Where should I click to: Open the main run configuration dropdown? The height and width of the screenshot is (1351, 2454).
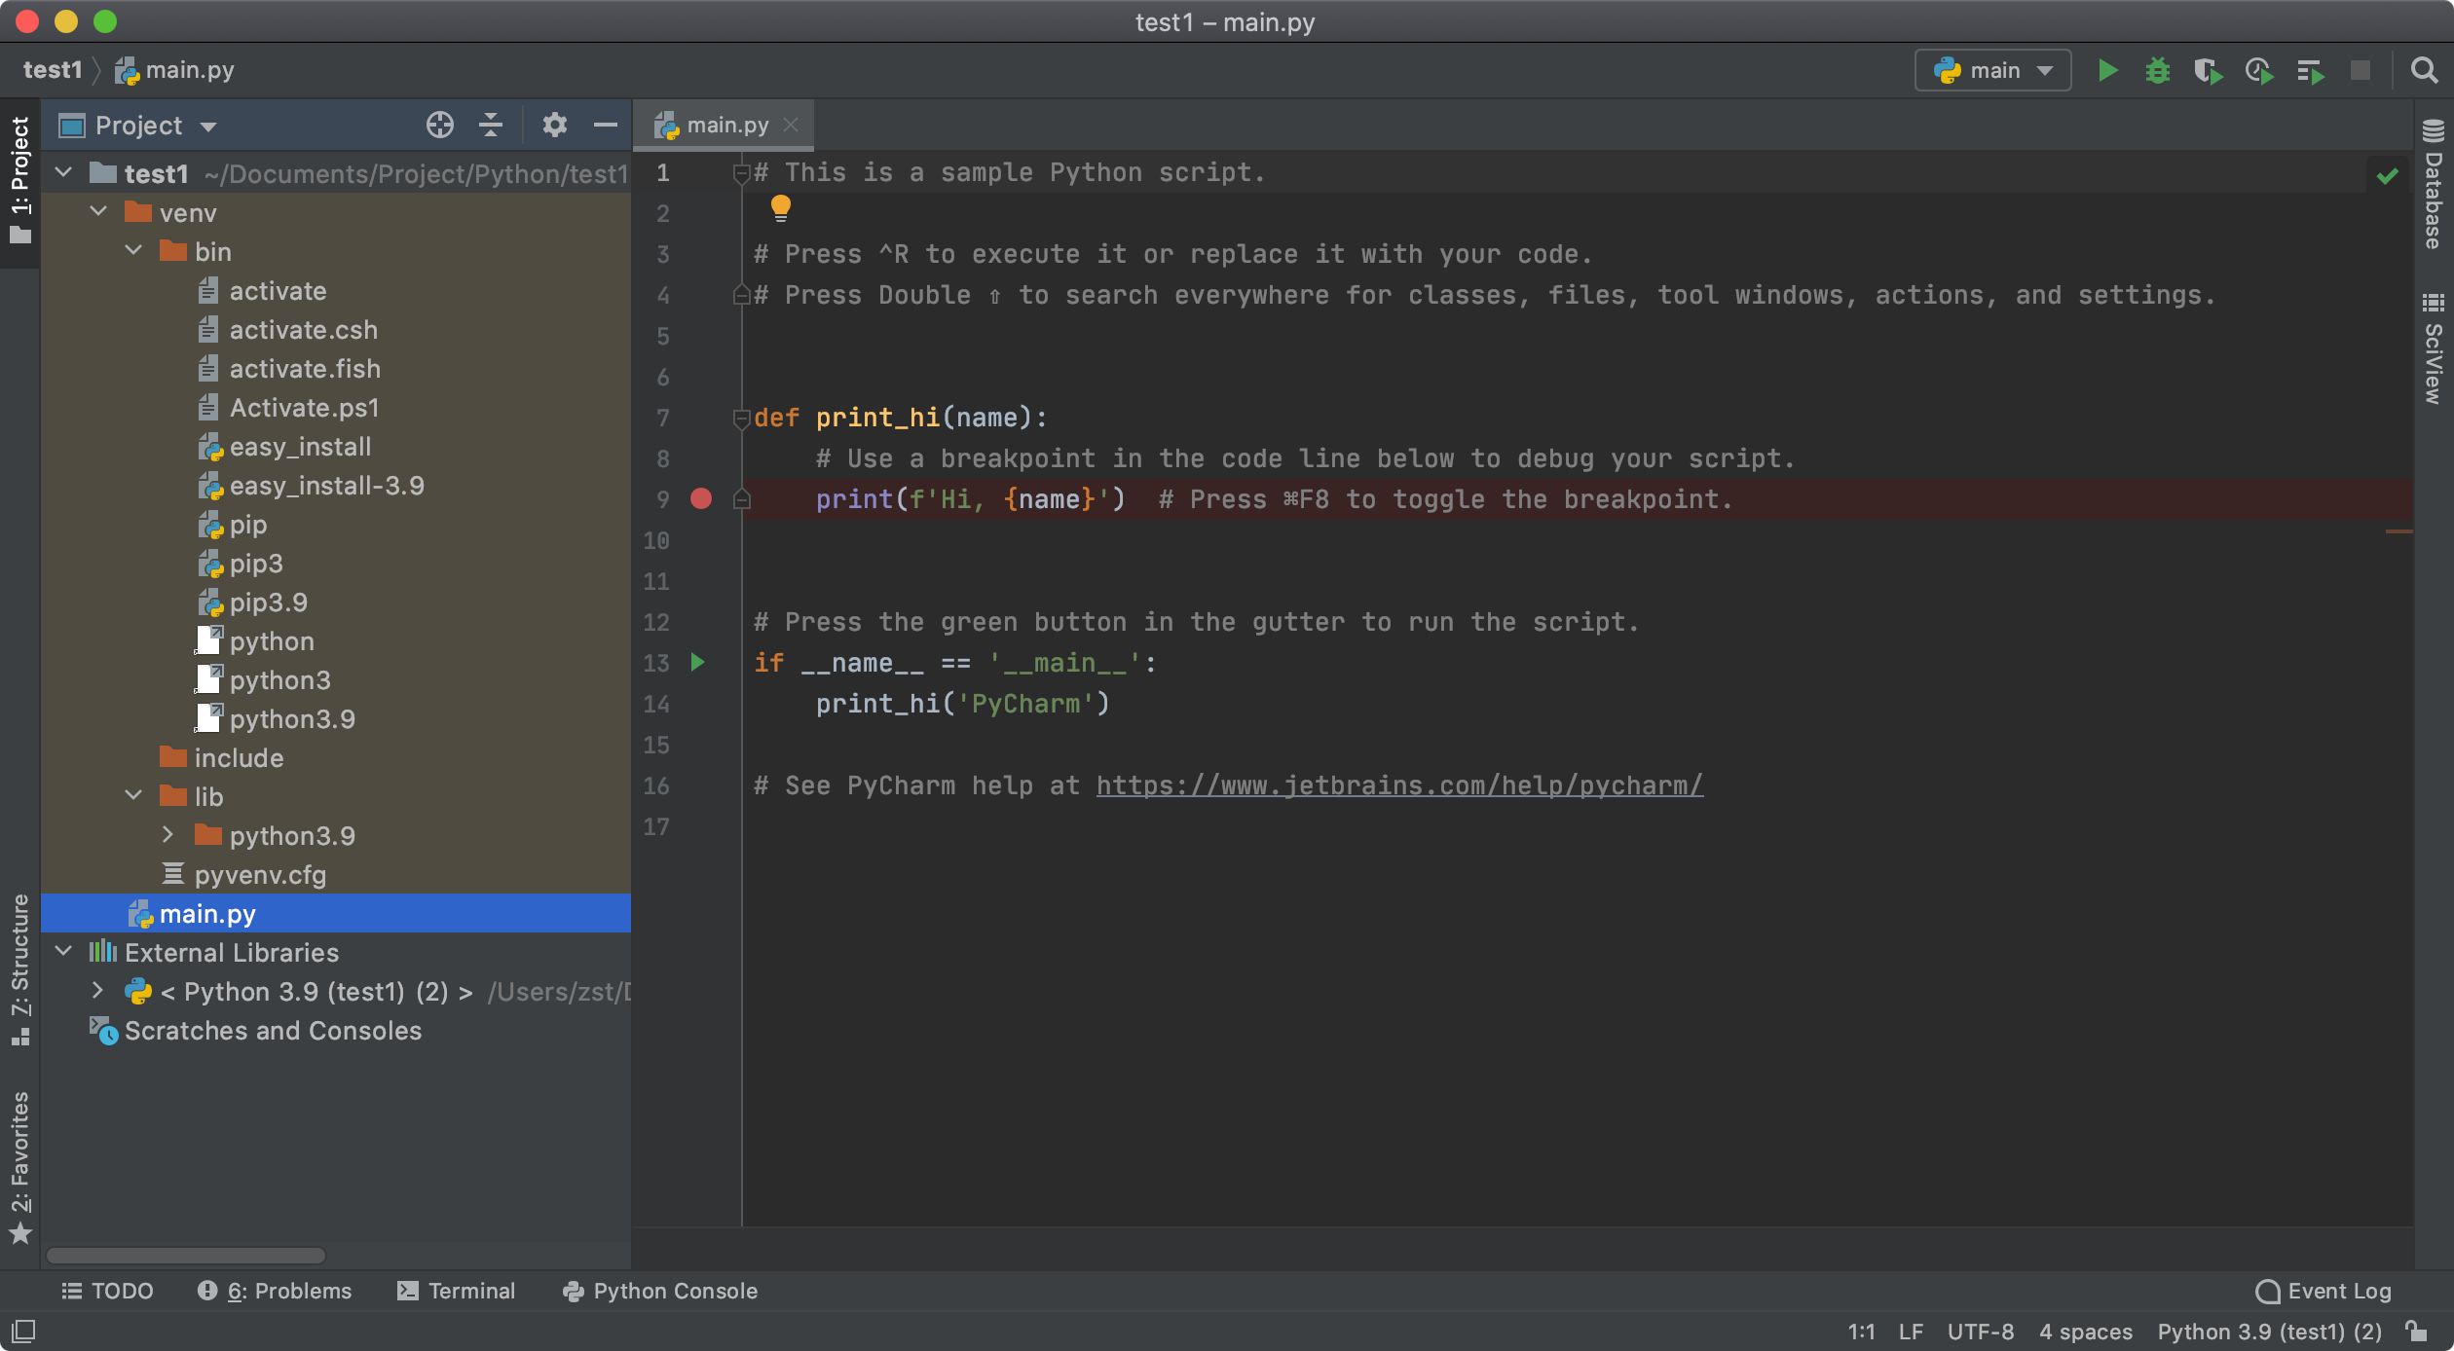1992,70
